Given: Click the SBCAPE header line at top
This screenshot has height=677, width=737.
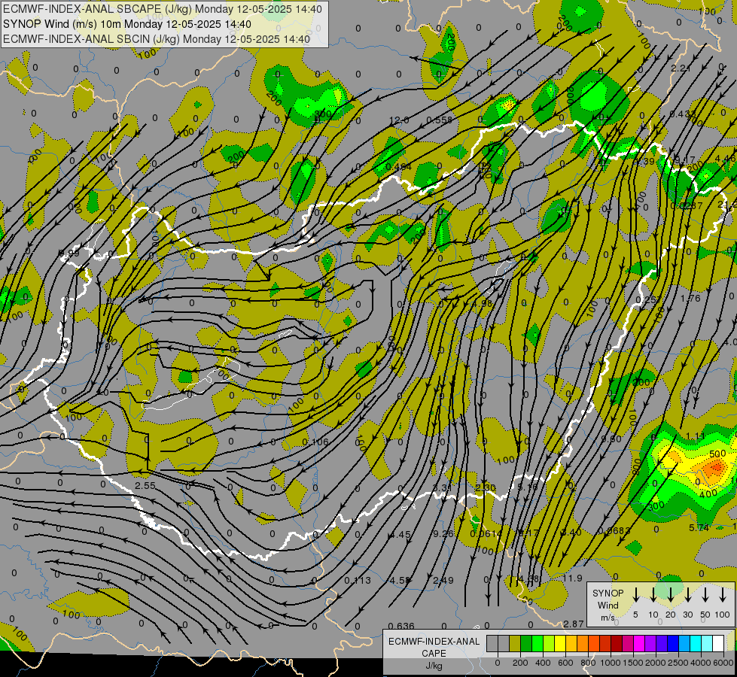Looking at the screenshot, I should (163, 9).
